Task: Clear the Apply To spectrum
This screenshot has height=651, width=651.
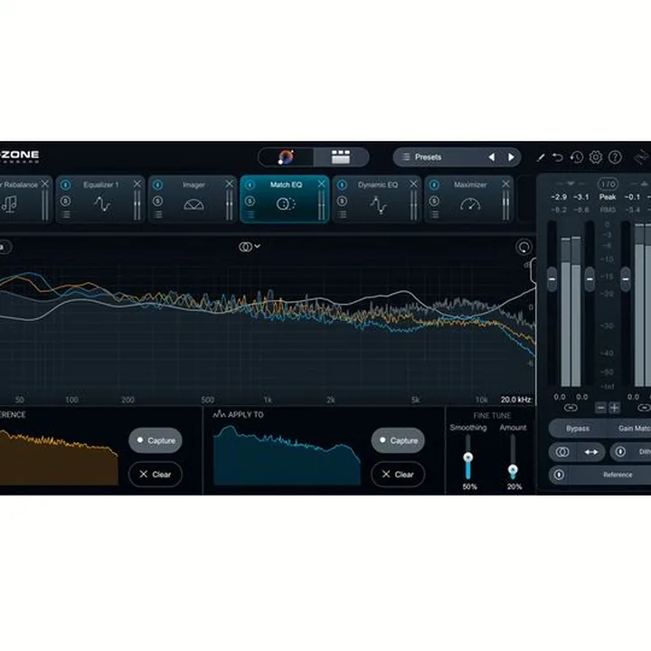Action: click(x=398, y=474)
